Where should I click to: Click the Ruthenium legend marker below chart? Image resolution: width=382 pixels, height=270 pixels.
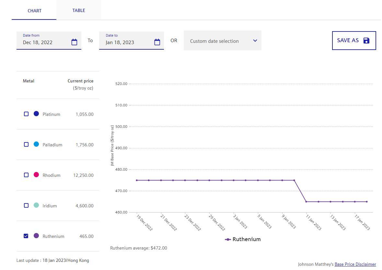[x=228, y=239]
